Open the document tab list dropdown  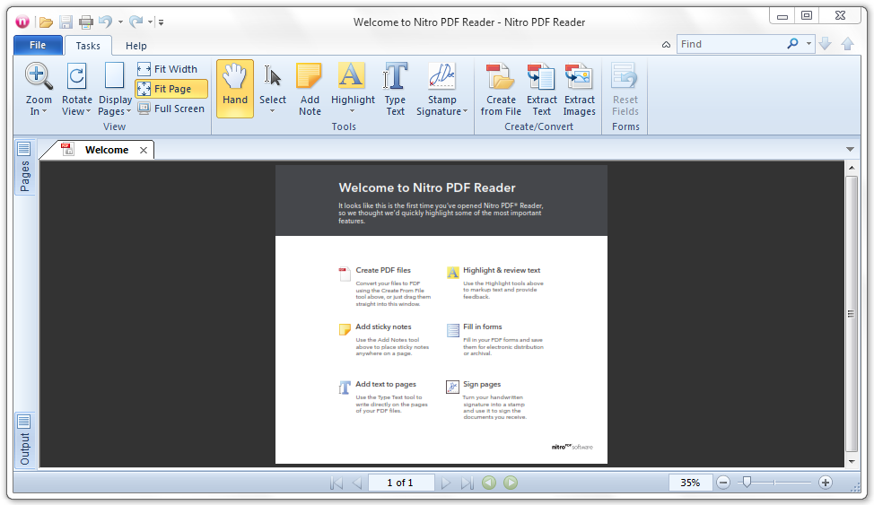click(x=850, y=150)
